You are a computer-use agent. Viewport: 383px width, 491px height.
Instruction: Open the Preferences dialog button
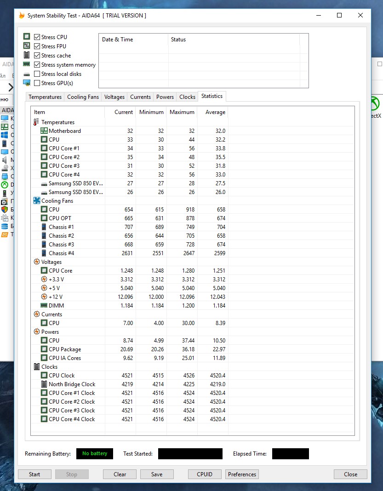click(242, 474)
